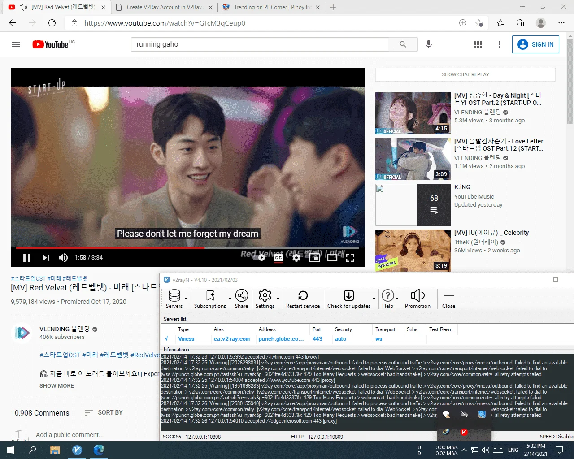Go back in the browser

point(13,23)
